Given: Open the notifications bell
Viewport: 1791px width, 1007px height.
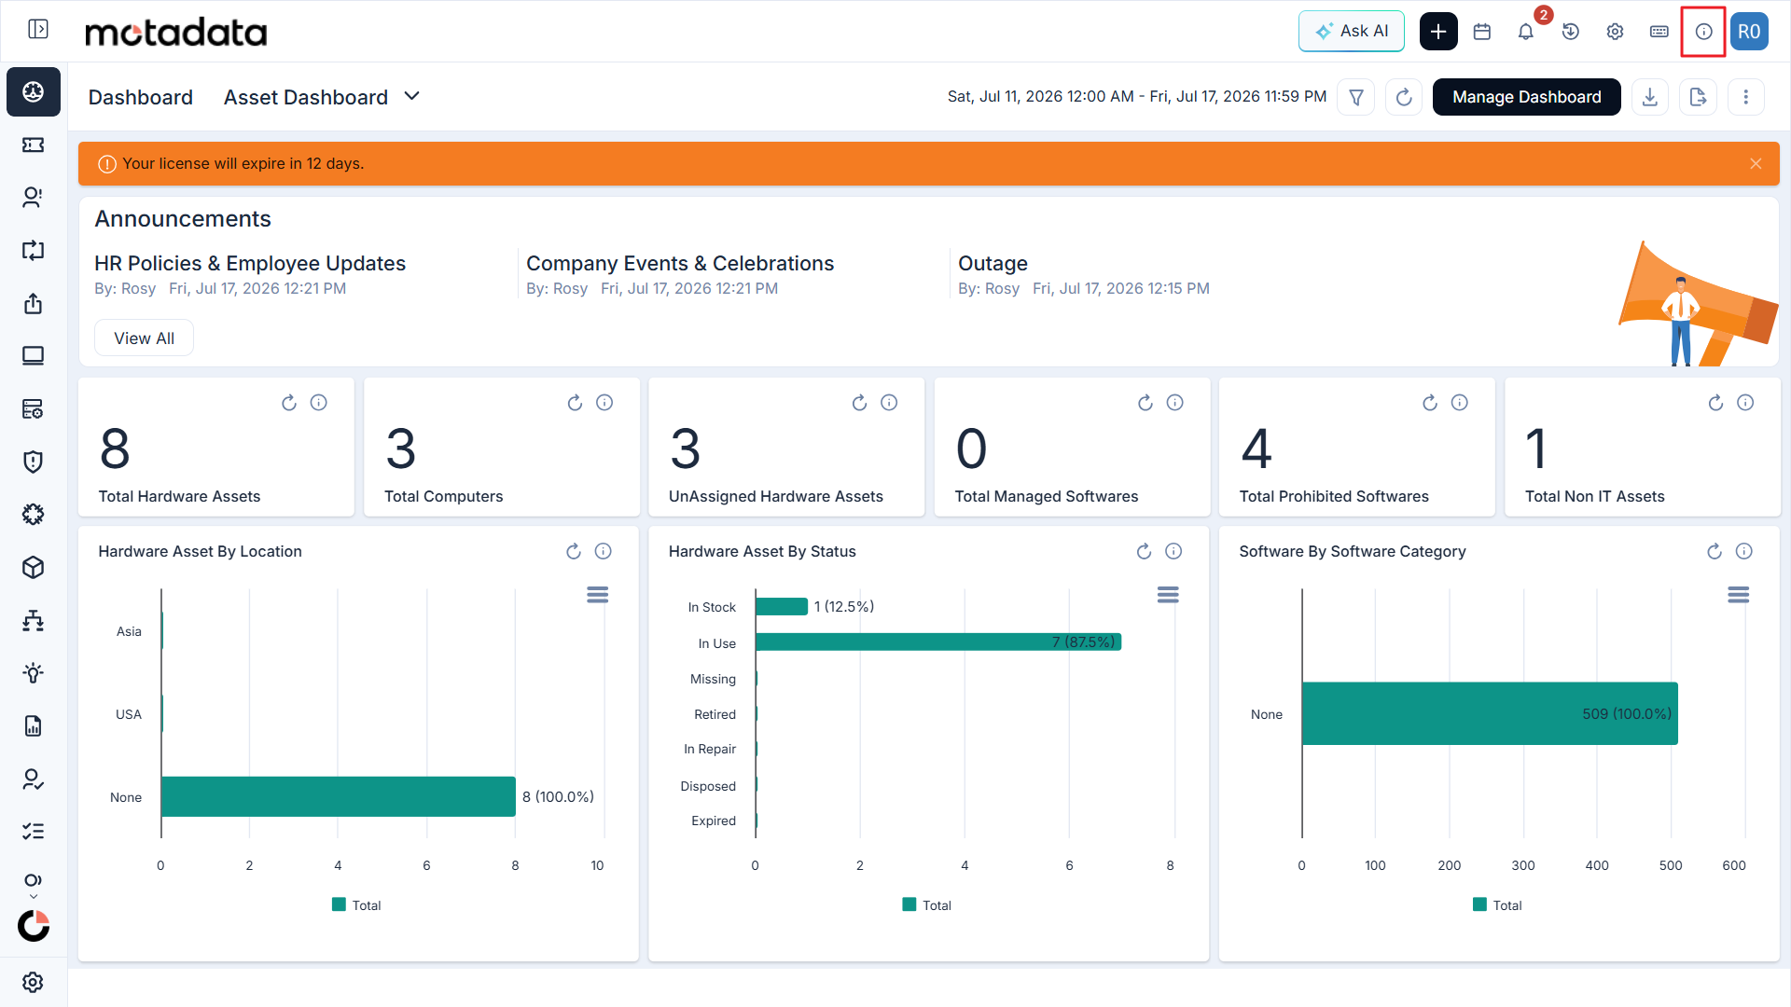Looking at the screenshot, I should point(1525,32).
